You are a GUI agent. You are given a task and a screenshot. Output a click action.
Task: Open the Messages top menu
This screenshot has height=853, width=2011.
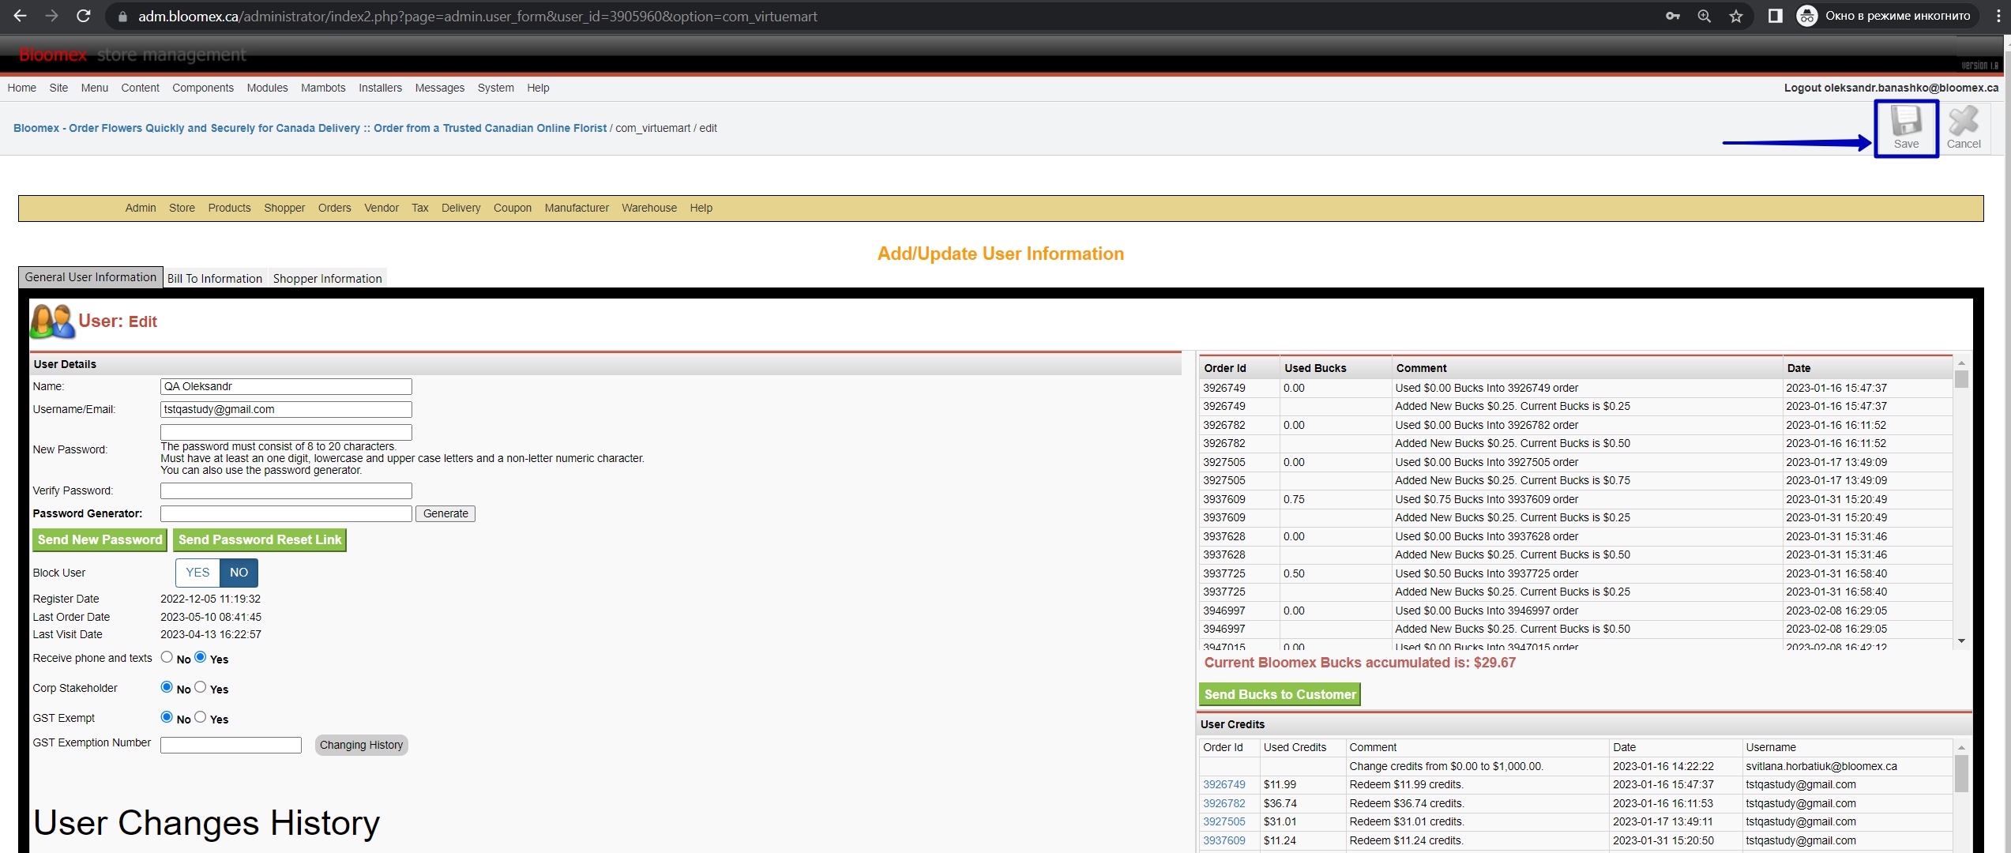pyautogui.click(x=439, y=88)
